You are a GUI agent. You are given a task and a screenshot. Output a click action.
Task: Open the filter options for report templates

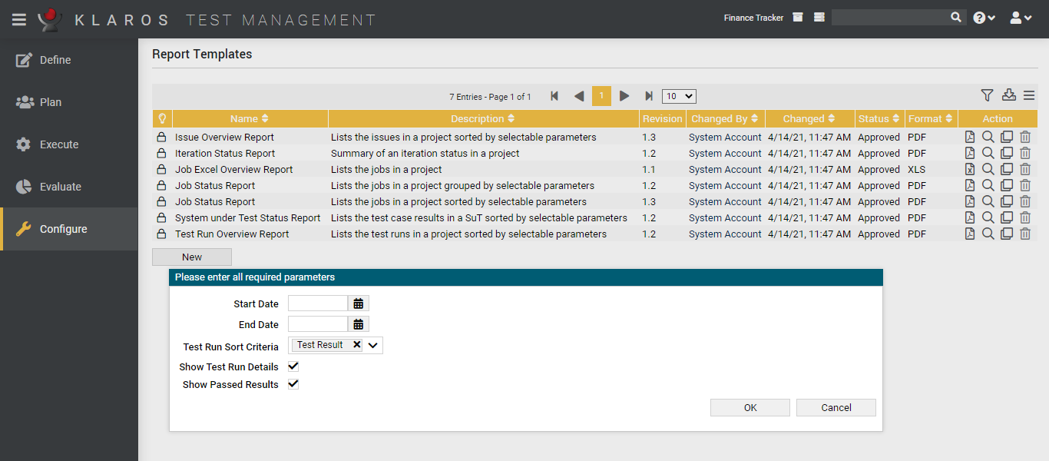(987, 95)
